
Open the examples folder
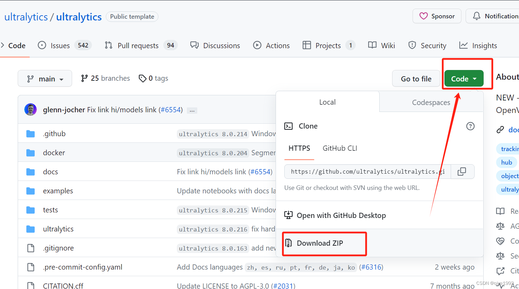[x=58, y=191]
